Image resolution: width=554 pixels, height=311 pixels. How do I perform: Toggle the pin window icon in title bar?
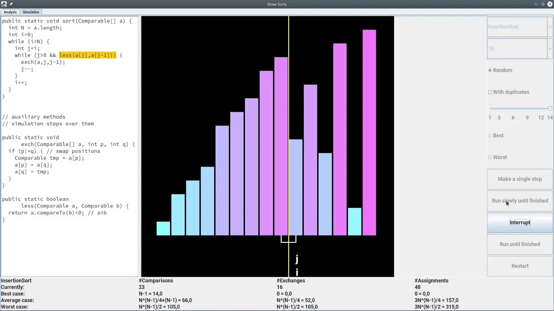(x=11, y=4)
